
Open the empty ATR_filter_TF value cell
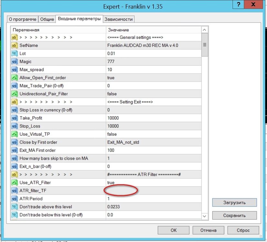[153, 191]
